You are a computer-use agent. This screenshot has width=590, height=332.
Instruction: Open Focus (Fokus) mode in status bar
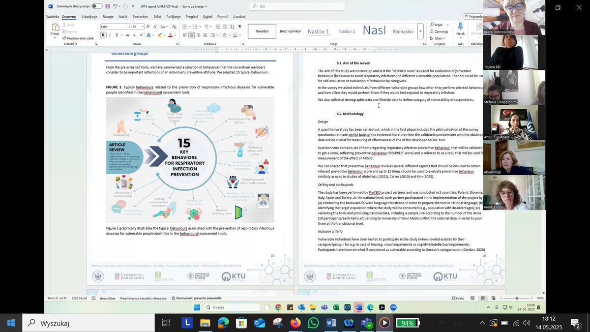(458, 298)
